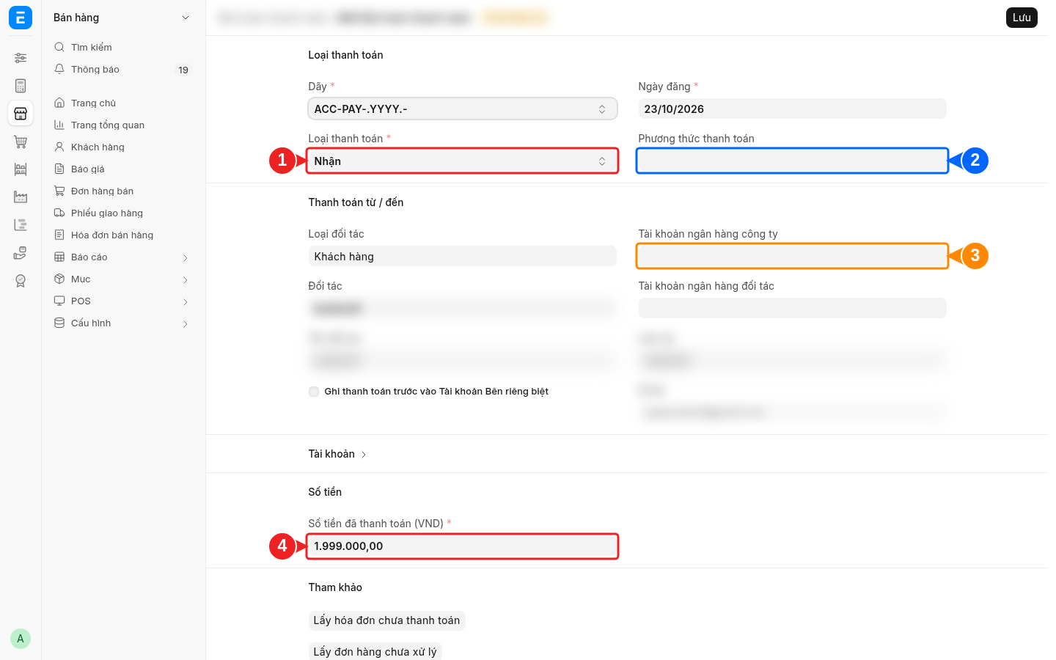
Task: Click the Khách hàng person icon
Action: click(x=59, y=147)
